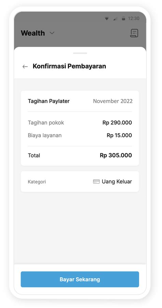Go back using the arrow icon
Viewport: 162px width, 308px height.
25,67
